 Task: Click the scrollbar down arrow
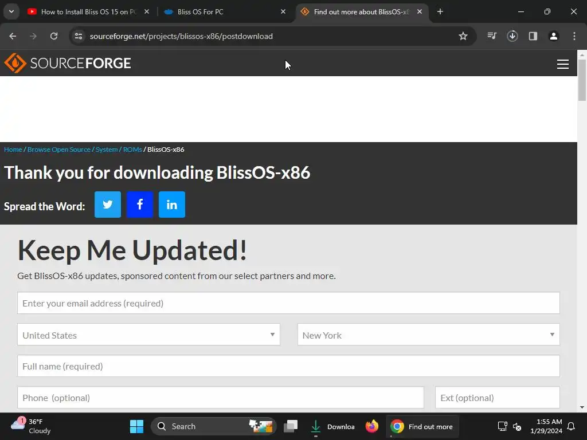[x=582, y=407]
